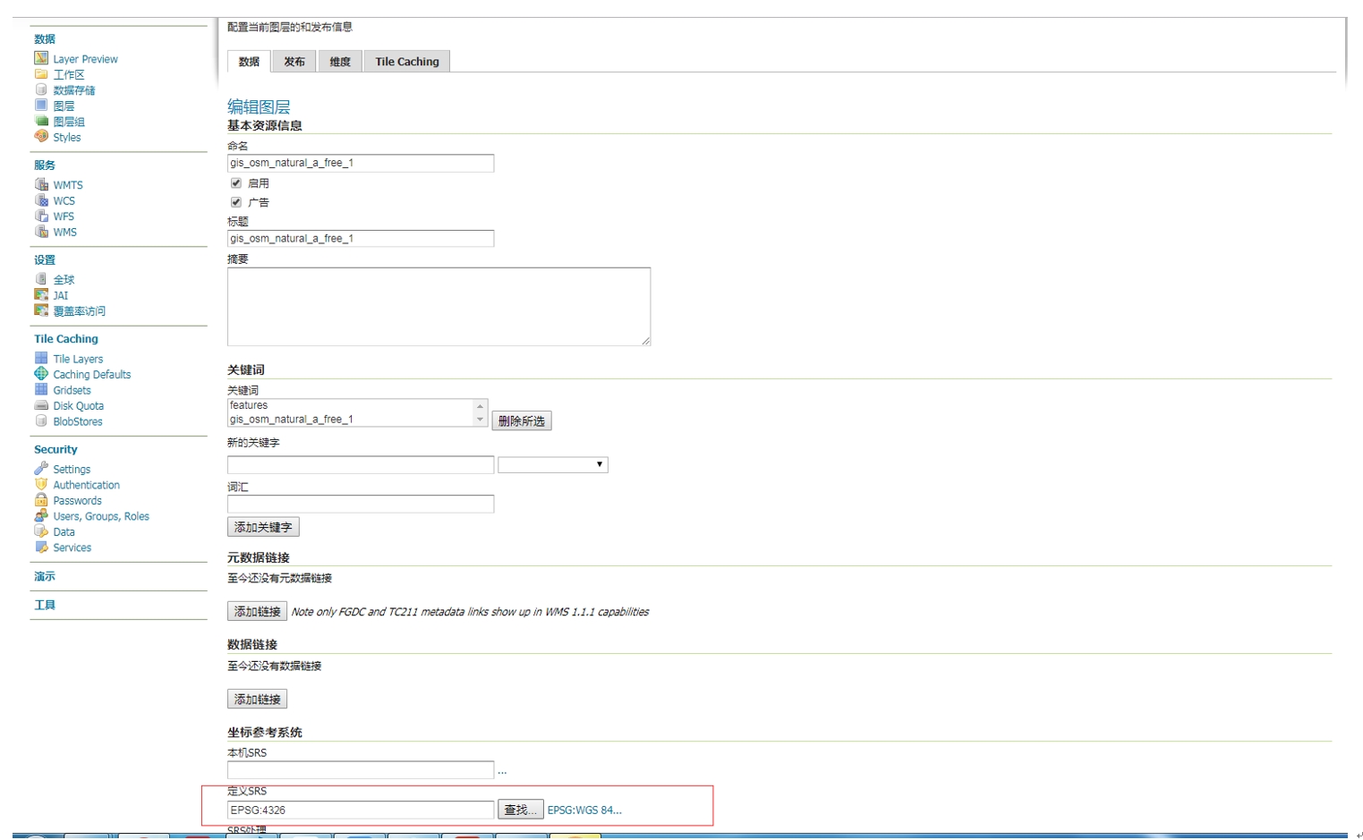Viewport: 1363px width, 840px height.
Task: Toggle the 广告 checkbox
Action: pos(236,202)
